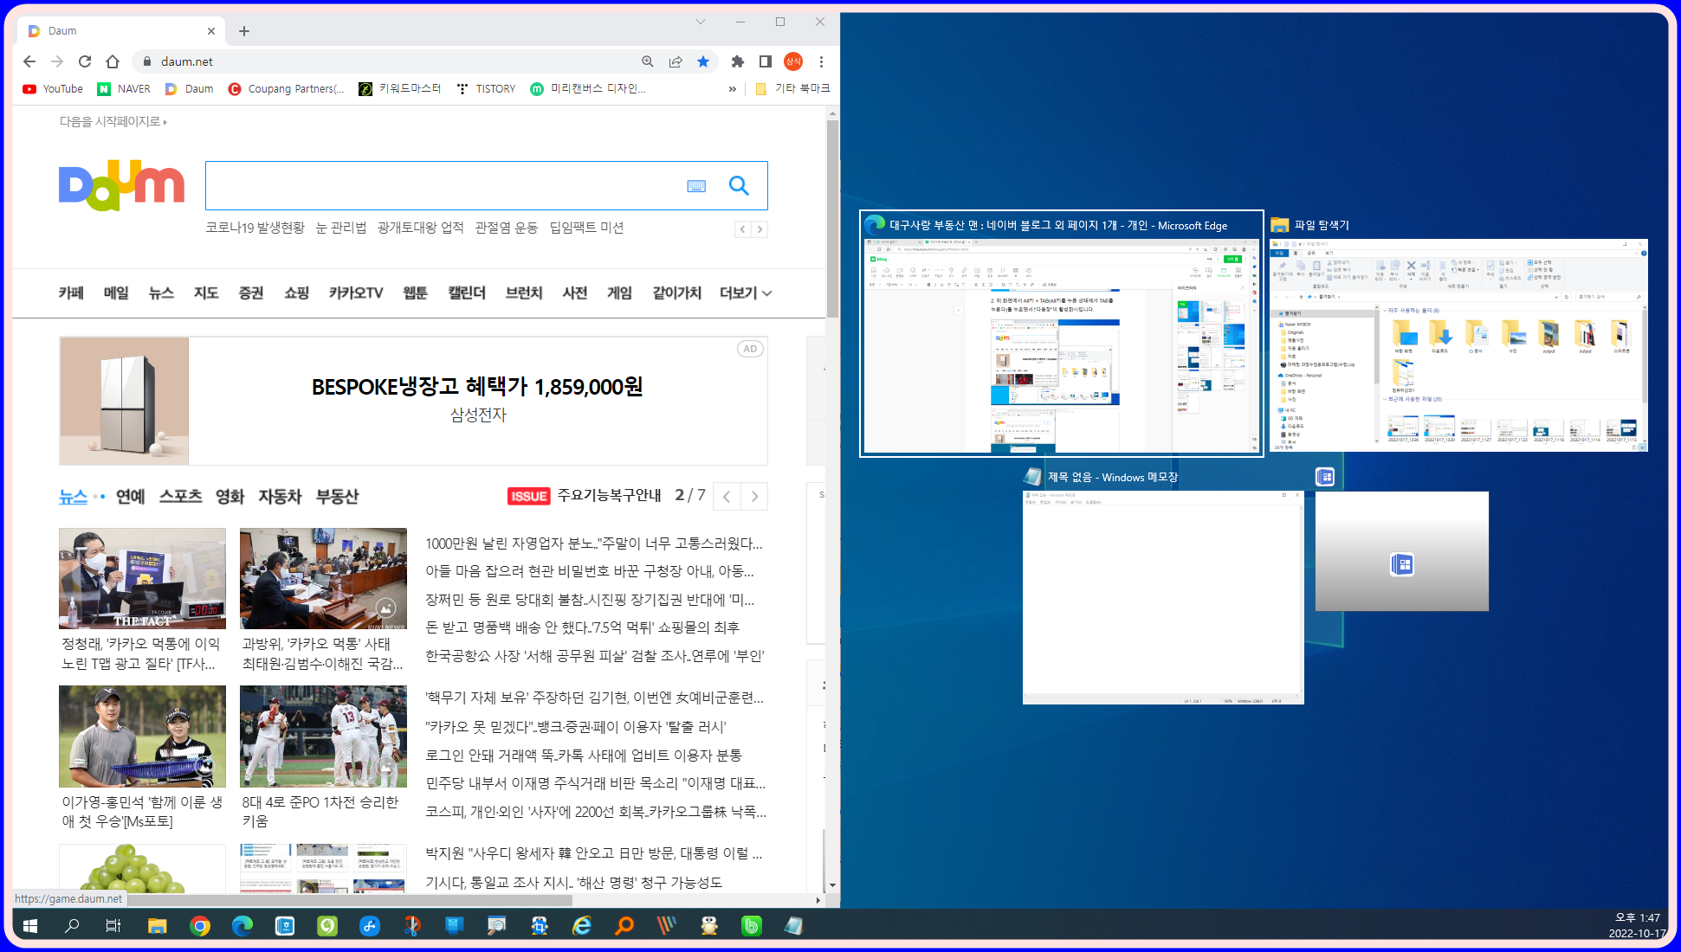Go to next ISSUE headline with right arrow
Screen dimensions: 1681x952
coord(754,496)
